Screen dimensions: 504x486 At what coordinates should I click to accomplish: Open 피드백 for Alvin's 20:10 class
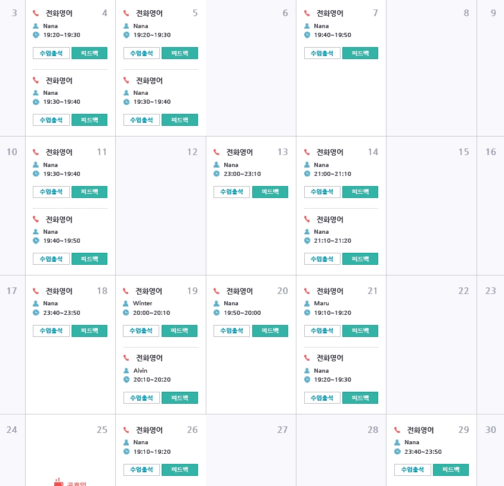[x=180, y=398]
